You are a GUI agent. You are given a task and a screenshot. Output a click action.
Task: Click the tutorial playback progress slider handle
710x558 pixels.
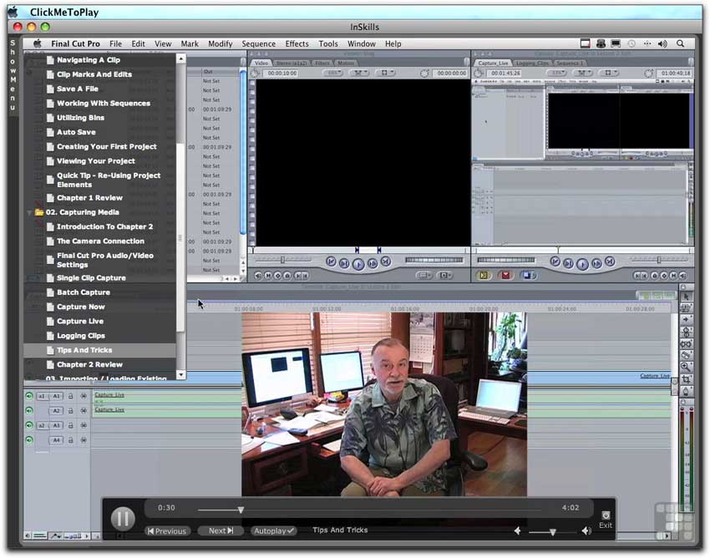pyautogui.click(x=241, y=510)
